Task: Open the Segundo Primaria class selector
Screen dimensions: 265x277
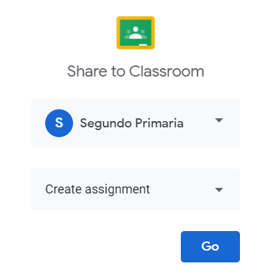Action: (x=136, y=123)
